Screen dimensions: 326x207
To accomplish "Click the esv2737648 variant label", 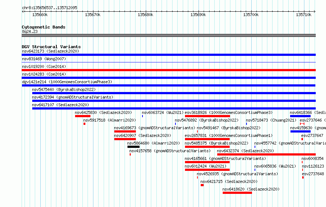I will [x=313, y=174].
